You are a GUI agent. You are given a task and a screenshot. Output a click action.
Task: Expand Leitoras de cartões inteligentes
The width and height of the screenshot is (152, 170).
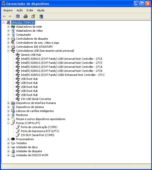pyautogui.click(x=8, y=111)
